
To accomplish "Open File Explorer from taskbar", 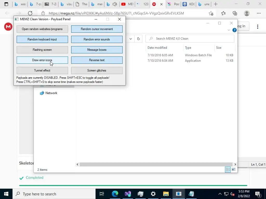I will point(166,194).
